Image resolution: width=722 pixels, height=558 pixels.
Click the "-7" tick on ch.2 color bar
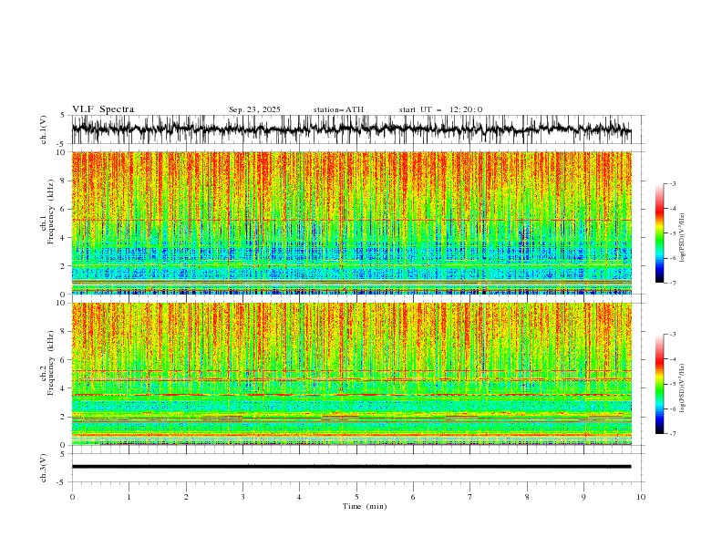point(673,433)
